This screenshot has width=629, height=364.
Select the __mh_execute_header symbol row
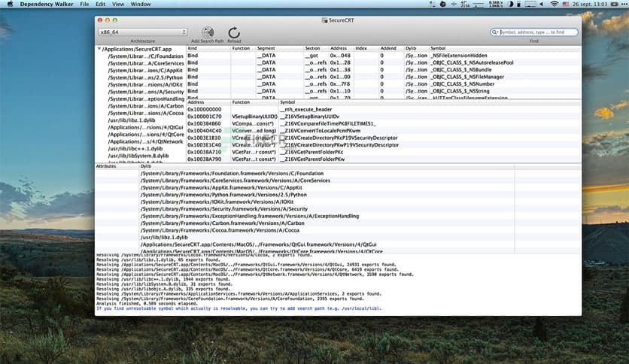click(384, 110)
